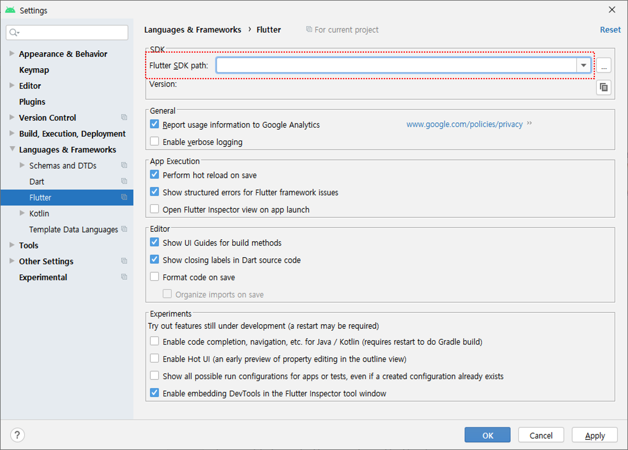
Task: Click the Cancel button
Action: 541,435
